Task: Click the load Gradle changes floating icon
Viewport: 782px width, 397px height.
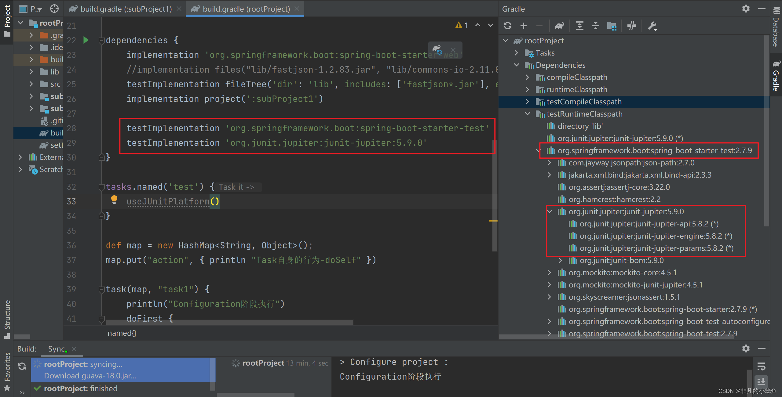Action: [x=437, y=49]
